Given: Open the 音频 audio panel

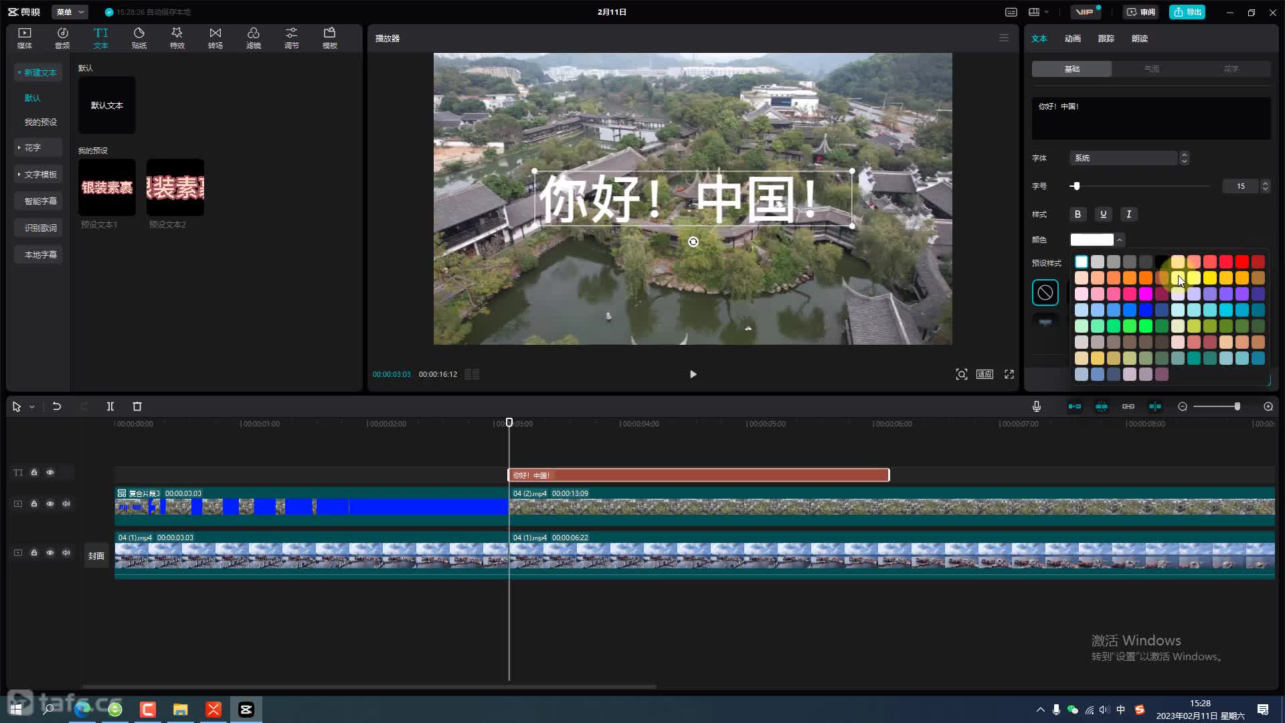Looking at the screenshot, I should click(x=62, y=38).
